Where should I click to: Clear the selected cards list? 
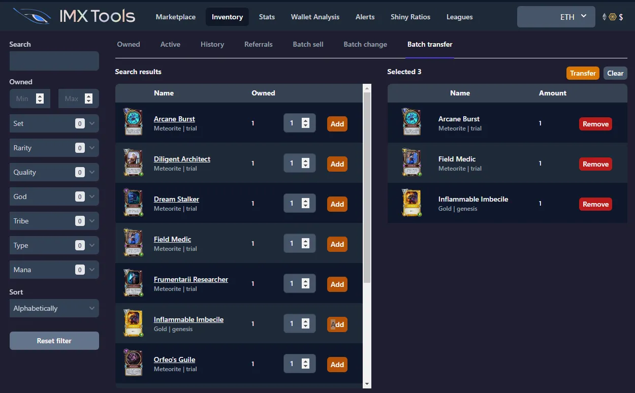(615, 73)
